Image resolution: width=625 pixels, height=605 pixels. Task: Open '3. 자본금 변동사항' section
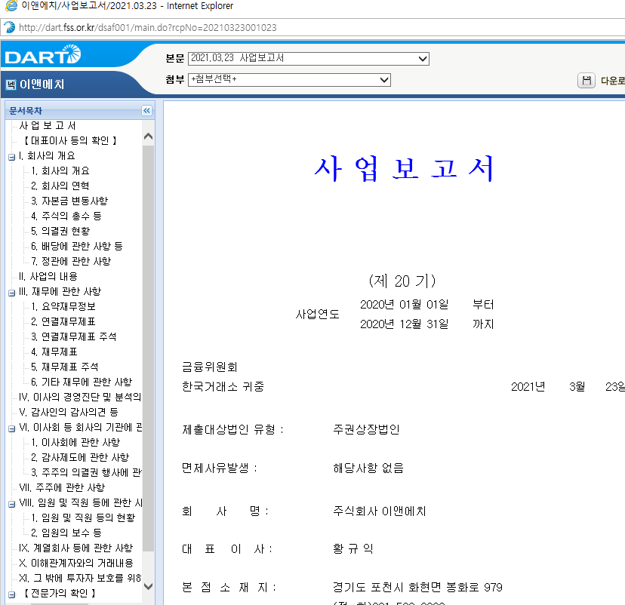69,201
